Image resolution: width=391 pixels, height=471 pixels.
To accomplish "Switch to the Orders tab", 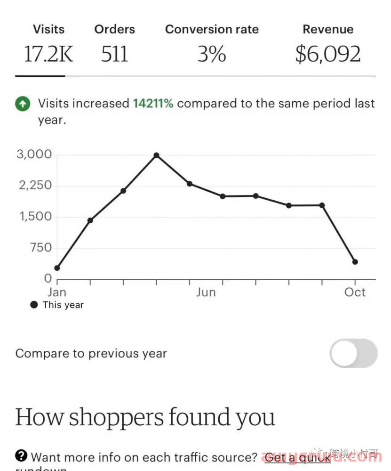I will 114,44.
